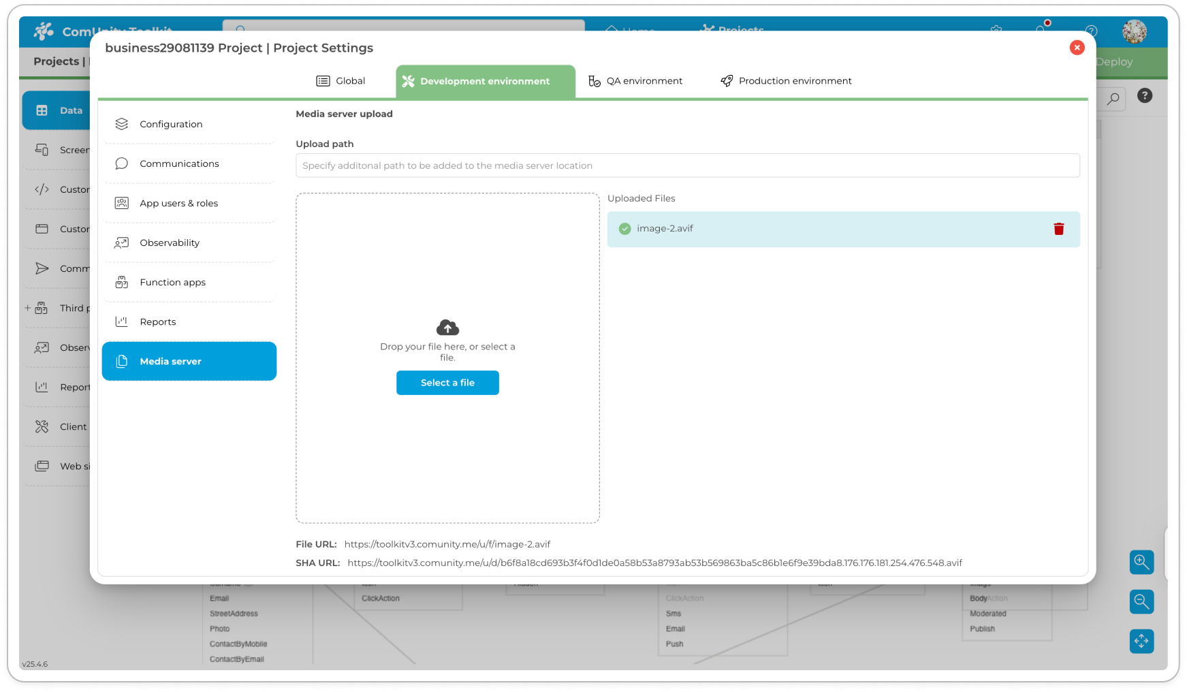1187x692 pixels.
Task: Switch to the Global tab
Action: [x=341, y=81]
